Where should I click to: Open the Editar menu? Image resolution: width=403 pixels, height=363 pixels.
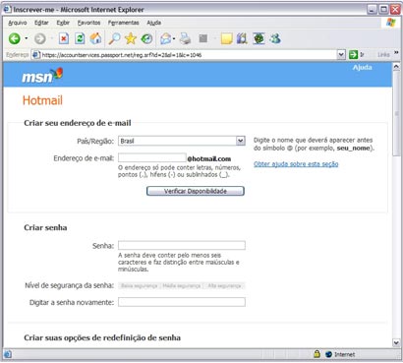[41, 23]
